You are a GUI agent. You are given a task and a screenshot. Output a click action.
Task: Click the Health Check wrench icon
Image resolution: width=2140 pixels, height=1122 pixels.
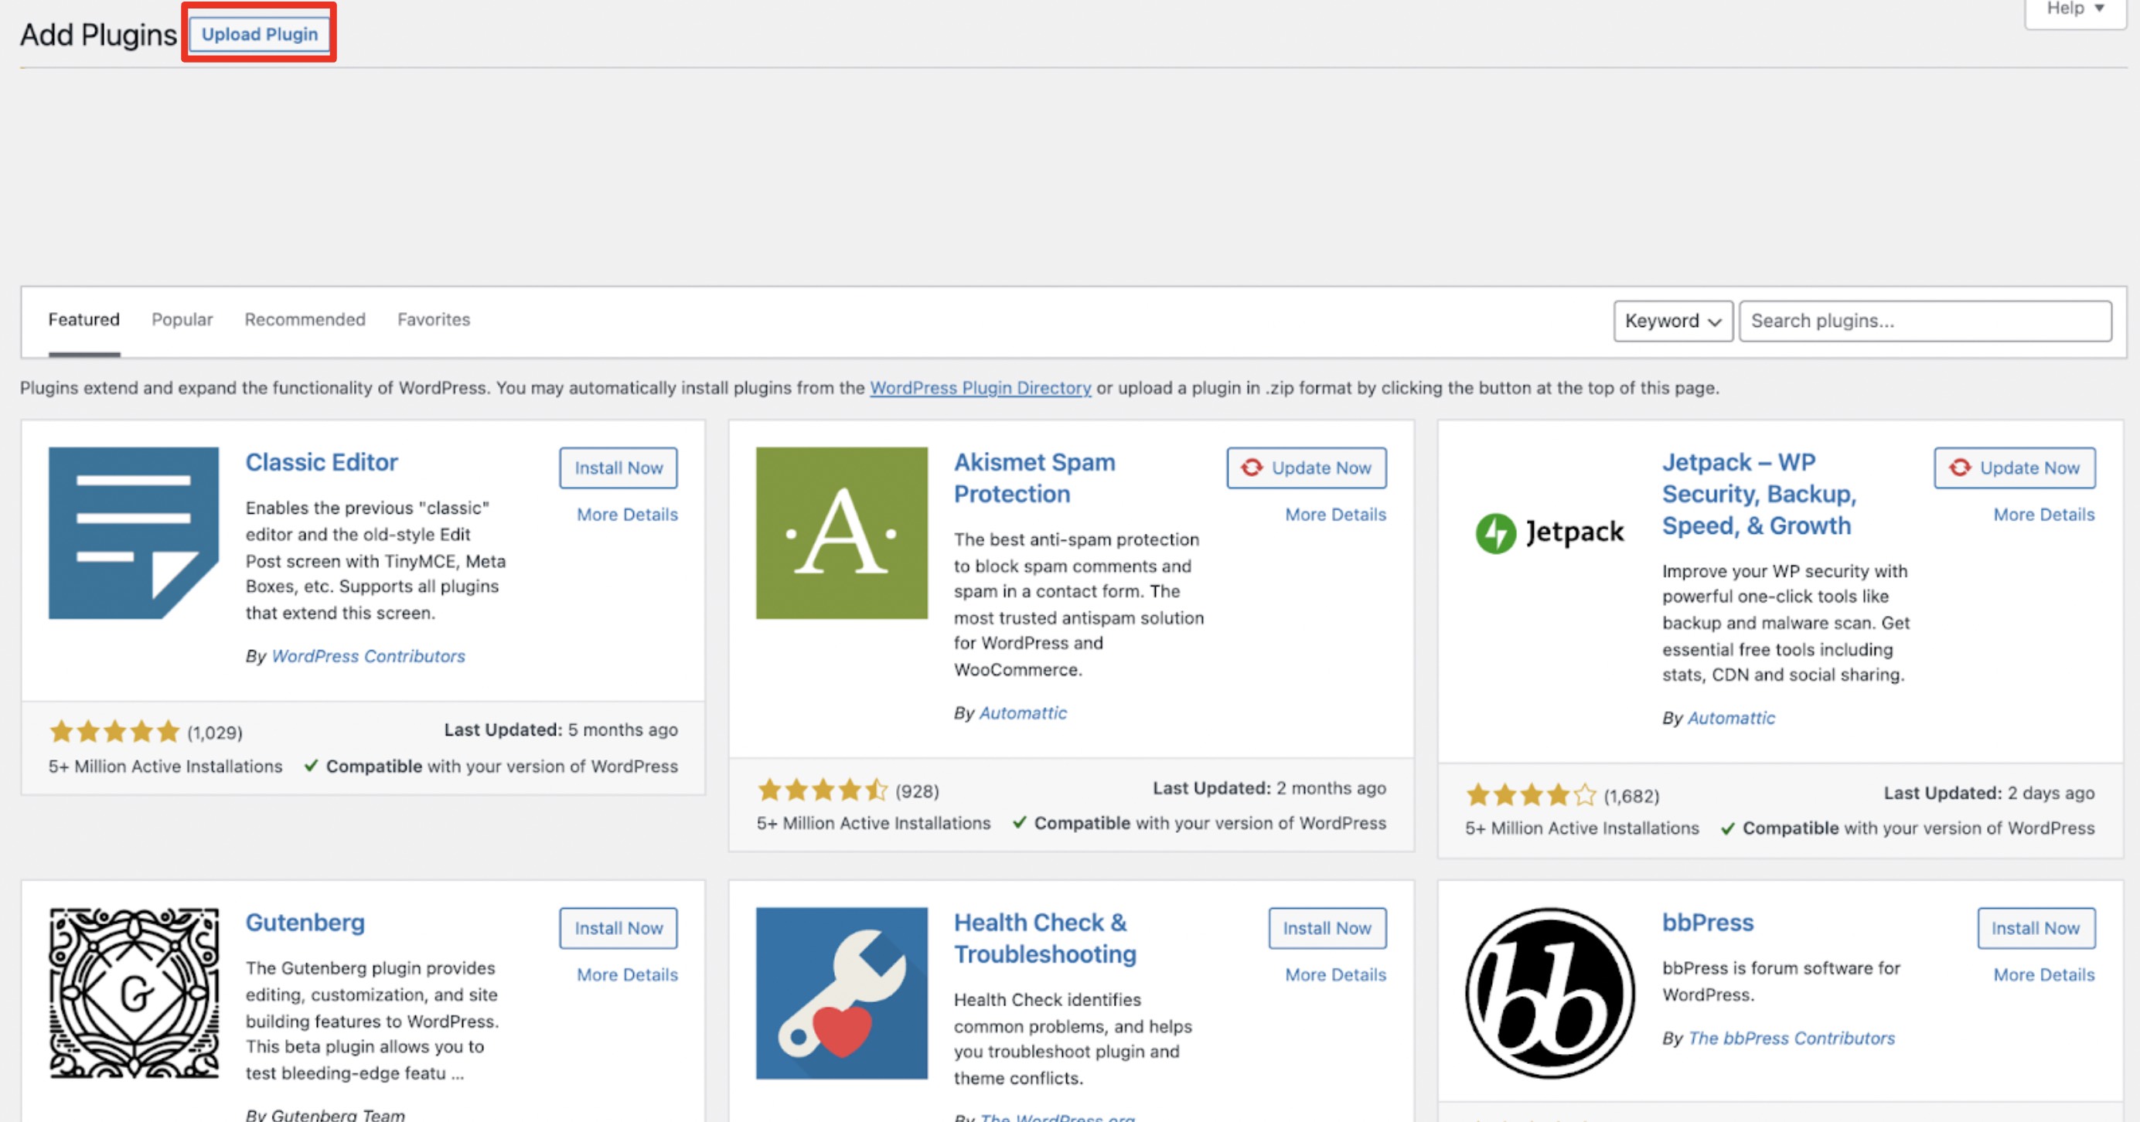pyautogui.click(x=842, y=993)
